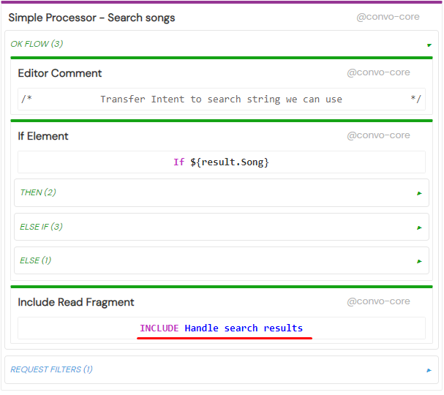This screenshot has width=444, height=395.
Task: Click @convo-core next to If Element
Action: click(379, 135)
